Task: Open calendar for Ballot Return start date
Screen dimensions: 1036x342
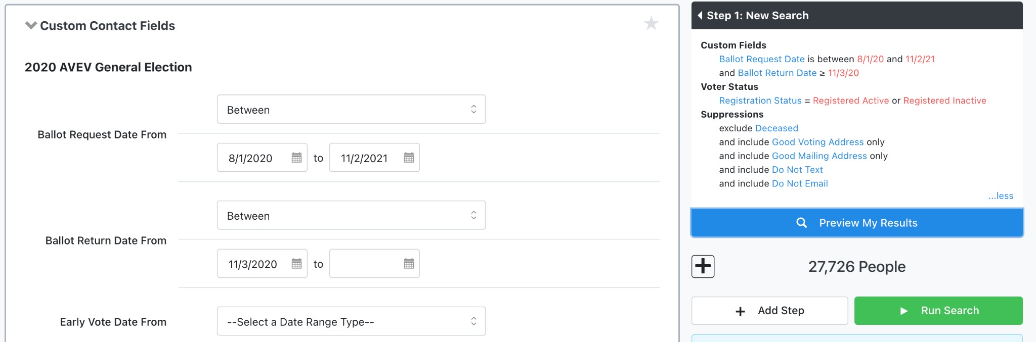Action: tap(296, 264)
